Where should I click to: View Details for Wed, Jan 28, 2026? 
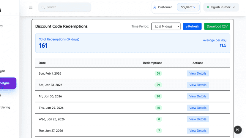tap(198, 119)
